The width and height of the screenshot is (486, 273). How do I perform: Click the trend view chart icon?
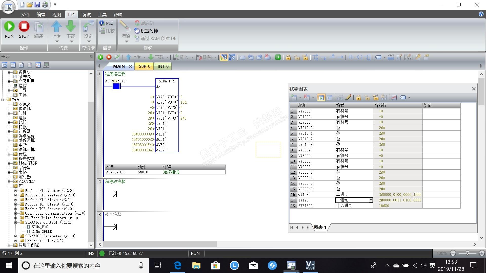pyautogui.click(x=394, y=98)
